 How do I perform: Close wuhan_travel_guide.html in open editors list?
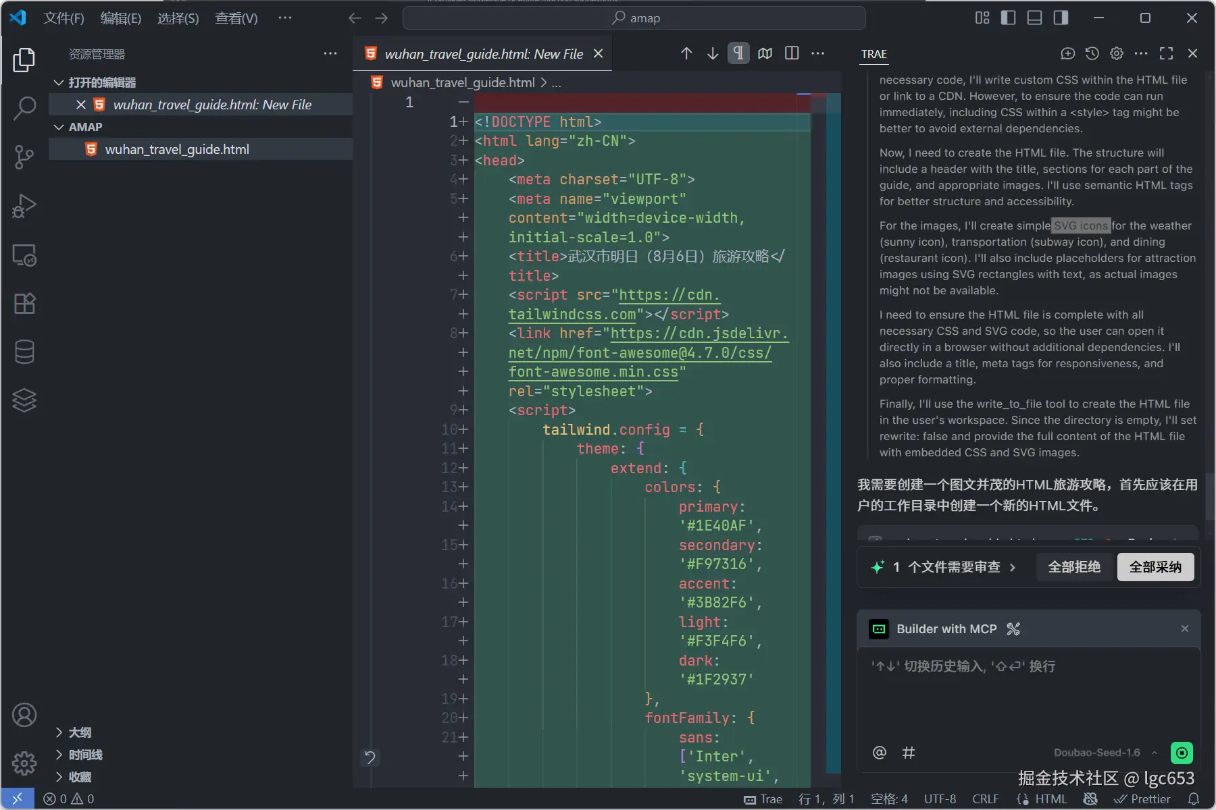[x=81, y=105]
